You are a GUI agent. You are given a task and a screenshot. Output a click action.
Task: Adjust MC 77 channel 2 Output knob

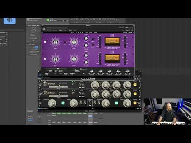tap(74, 59)
